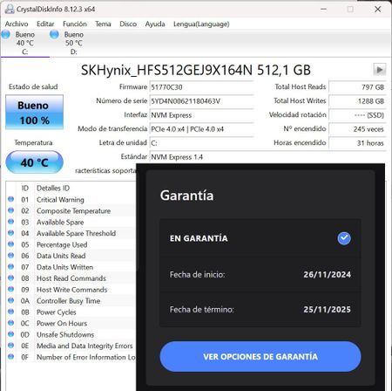
Task: Open the Disco menu
Action: coord(128,24)
